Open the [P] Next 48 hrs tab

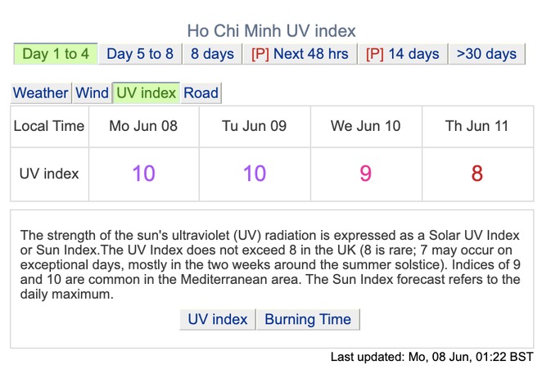300,54
